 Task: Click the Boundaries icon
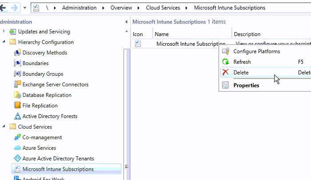point(17,63)
